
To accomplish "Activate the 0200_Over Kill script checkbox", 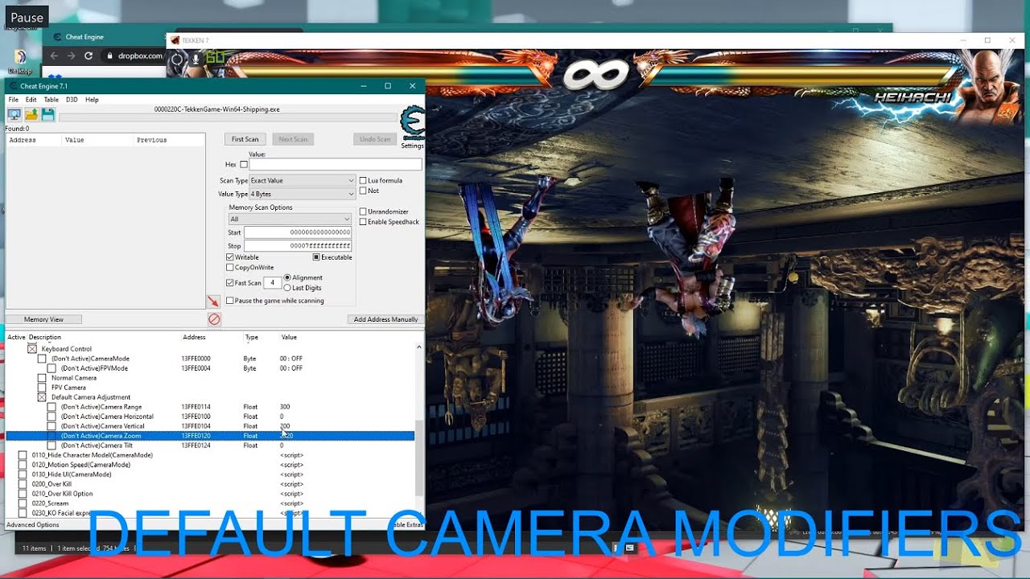I will point(23,484).
